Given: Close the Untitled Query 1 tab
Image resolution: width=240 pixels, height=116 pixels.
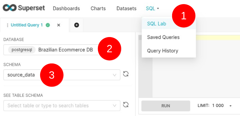Looking at the screenshot, I should coord(58,25).
